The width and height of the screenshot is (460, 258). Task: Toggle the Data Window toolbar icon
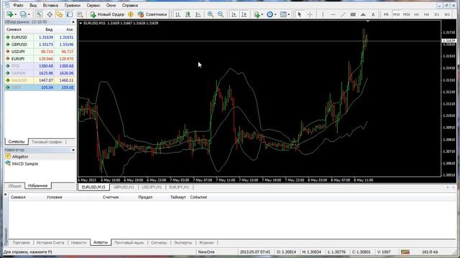(50, 14)
